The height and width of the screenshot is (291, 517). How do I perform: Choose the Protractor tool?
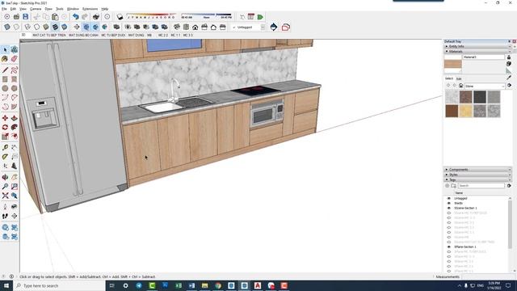(5, 157)
